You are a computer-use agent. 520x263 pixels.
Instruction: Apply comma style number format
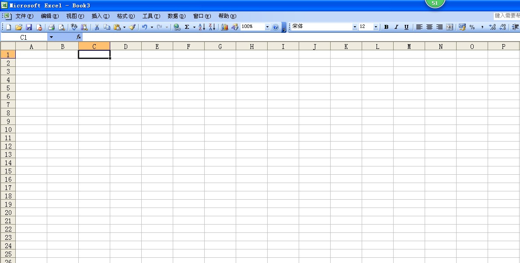pos(482,27)
